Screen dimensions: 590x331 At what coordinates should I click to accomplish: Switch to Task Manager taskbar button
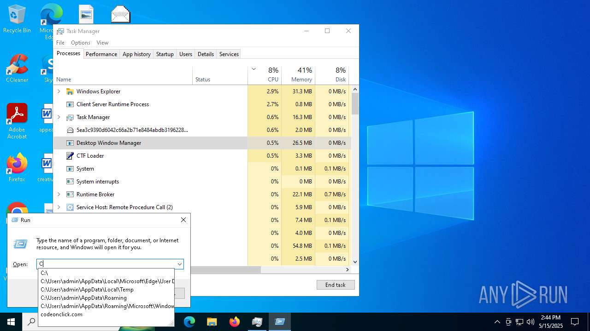pos(257,322)
